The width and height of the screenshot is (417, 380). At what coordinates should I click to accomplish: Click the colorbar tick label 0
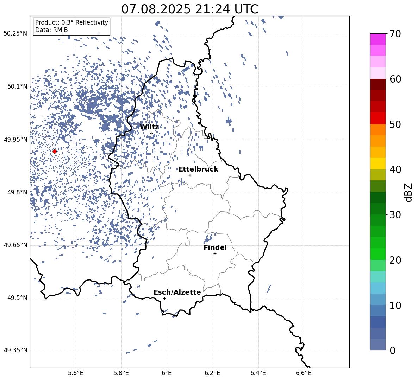tap(392, 350)
